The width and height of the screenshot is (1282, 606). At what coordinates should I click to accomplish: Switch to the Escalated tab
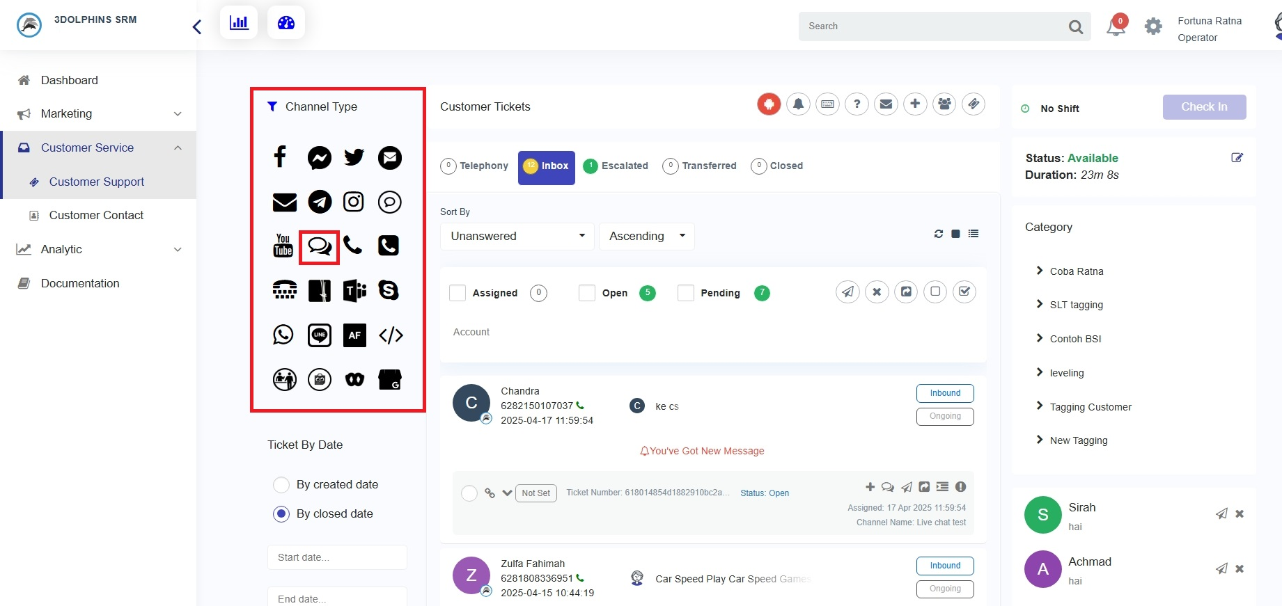click(x=616, y=166)
